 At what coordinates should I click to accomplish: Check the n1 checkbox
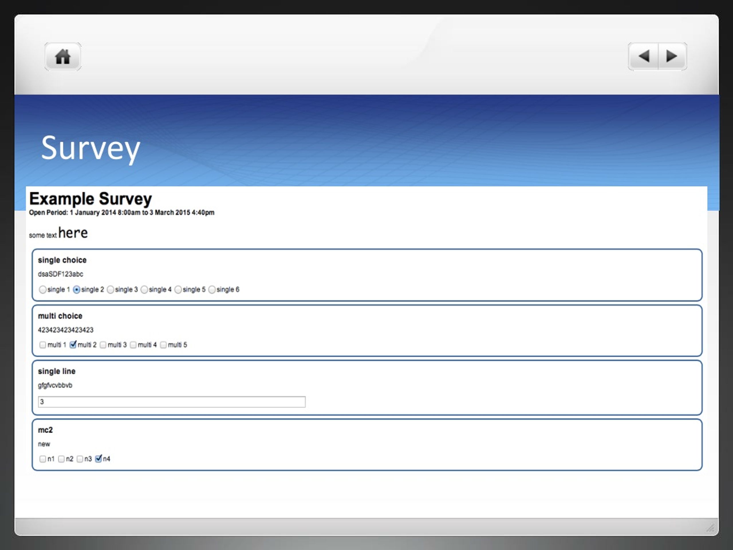click(43, 459)
